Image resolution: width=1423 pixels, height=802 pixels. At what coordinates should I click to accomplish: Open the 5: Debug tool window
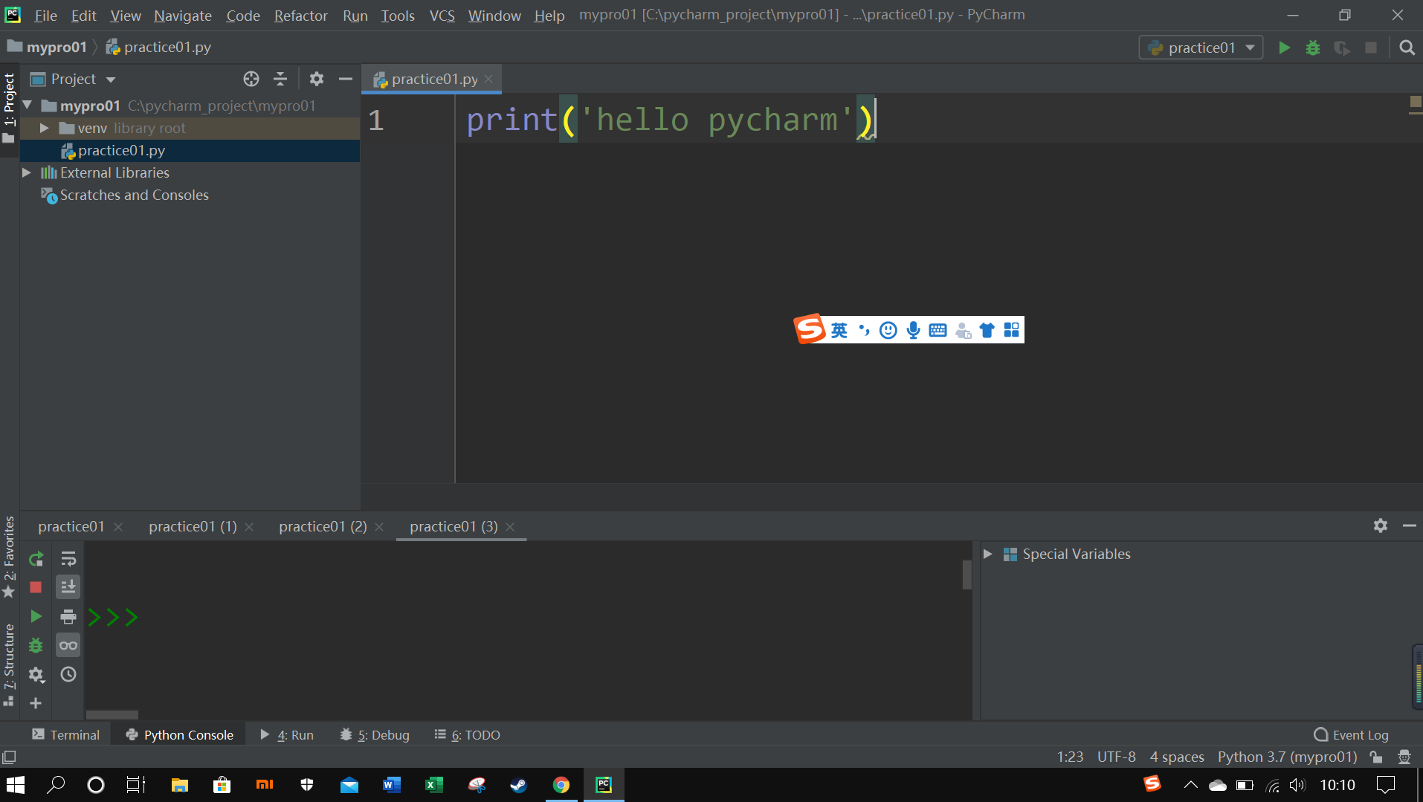pyautogui.click(x=375, y=734)
